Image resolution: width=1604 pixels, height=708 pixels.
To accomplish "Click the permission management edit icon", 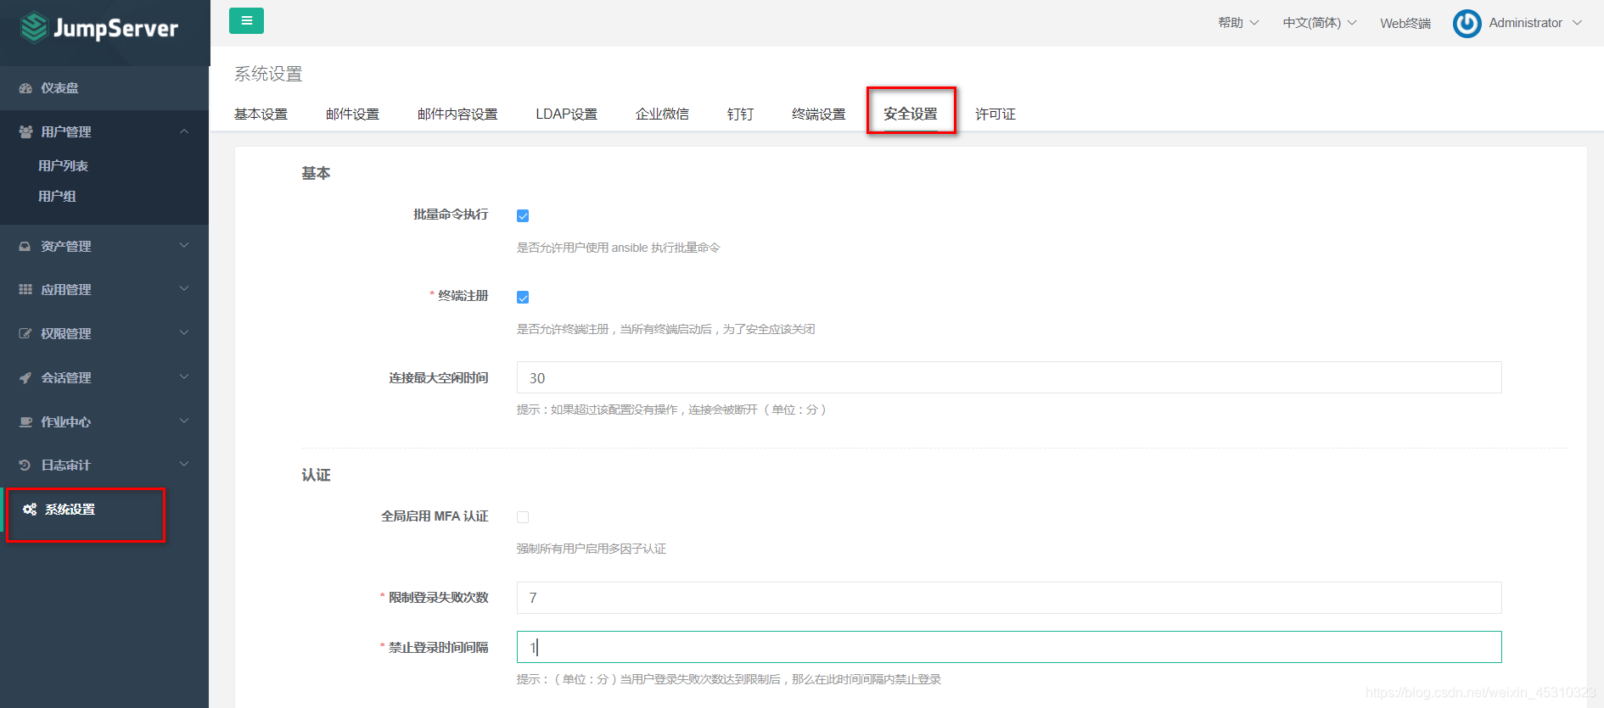I will pyautogui.click(x=25, y=333).
